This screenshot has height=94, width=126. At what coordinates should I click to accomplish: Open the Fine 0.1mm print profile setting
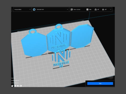coord(77,9)
